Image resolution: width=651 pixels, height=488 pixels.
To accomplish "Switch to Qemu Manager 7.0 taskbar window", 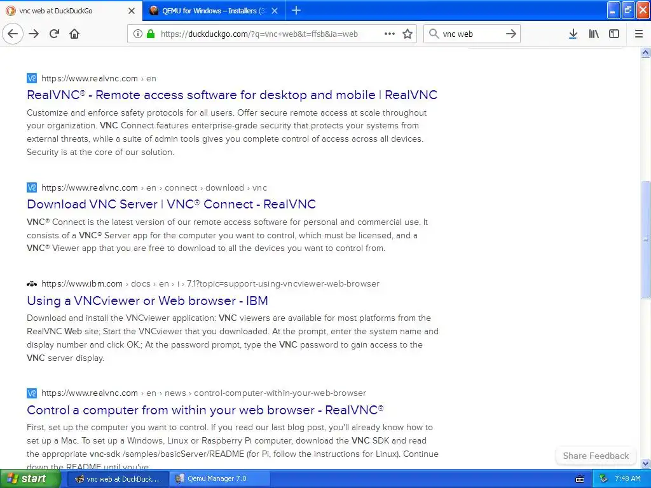I will (x=220, y=479).
